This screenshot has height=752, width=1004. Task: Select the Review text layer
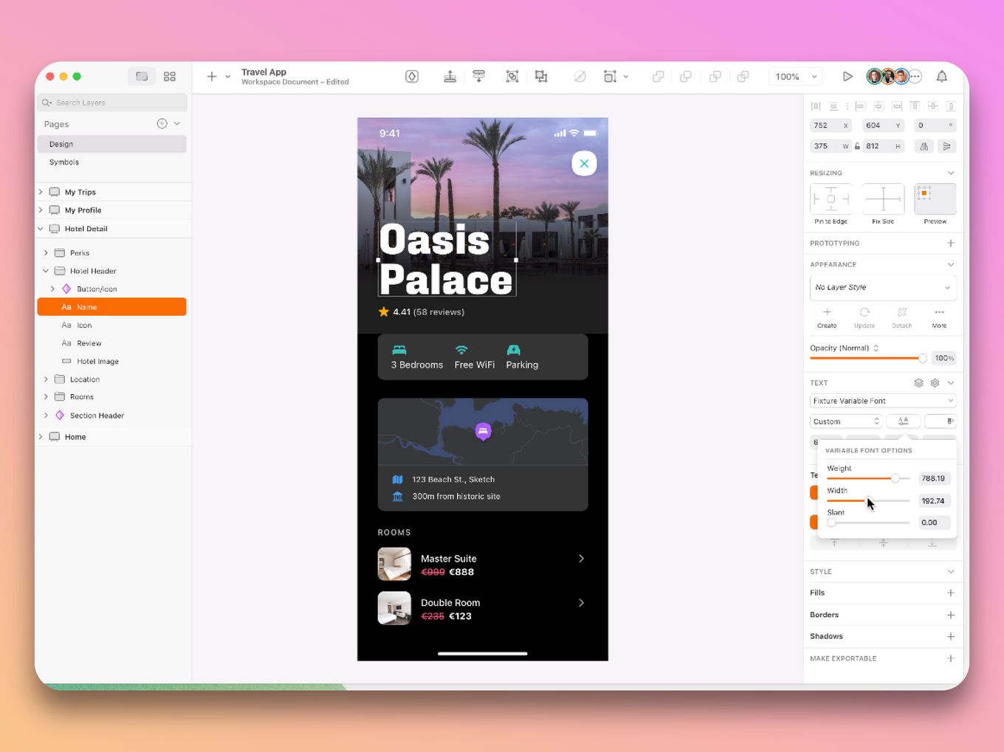point(111,343)
